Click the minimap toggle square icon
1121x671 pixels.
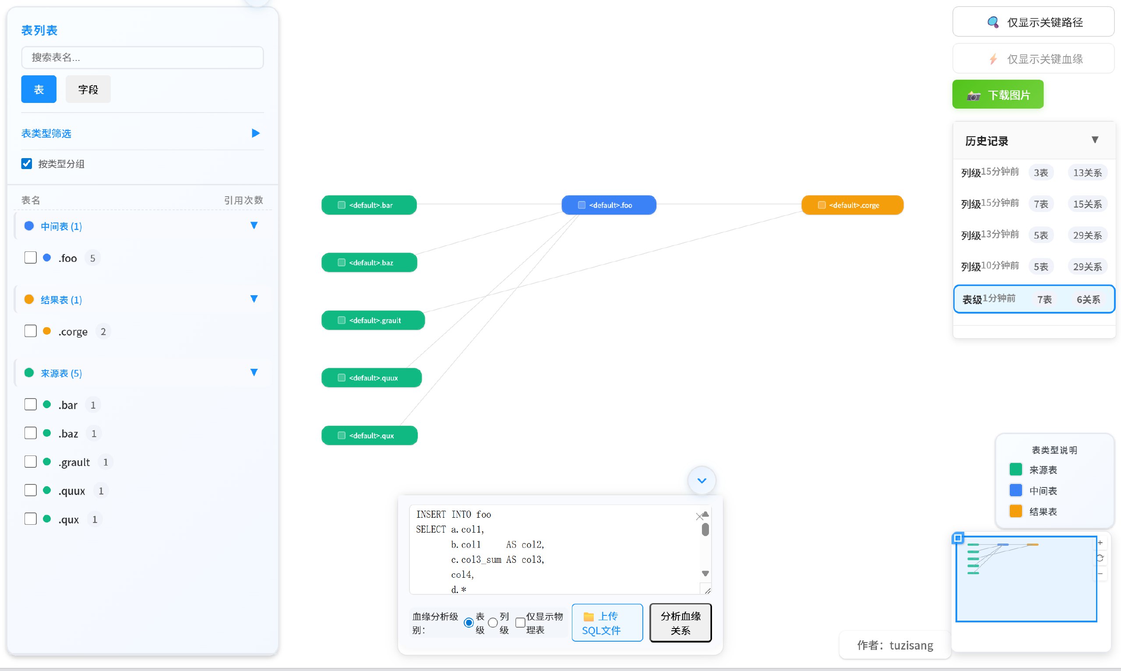[957, 537]
